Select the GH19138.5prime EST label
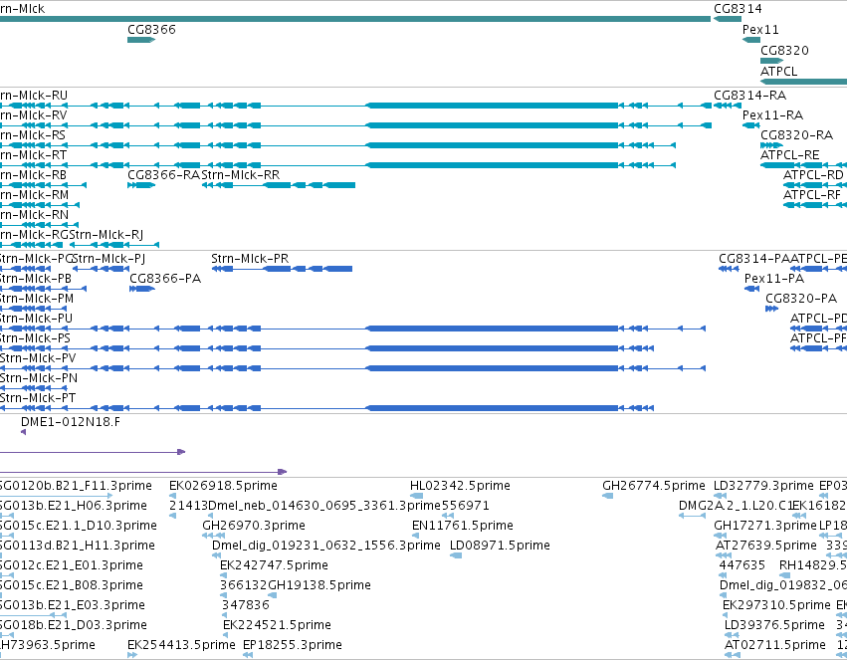The height and width of the screenshot is (660, 847). 319,585
